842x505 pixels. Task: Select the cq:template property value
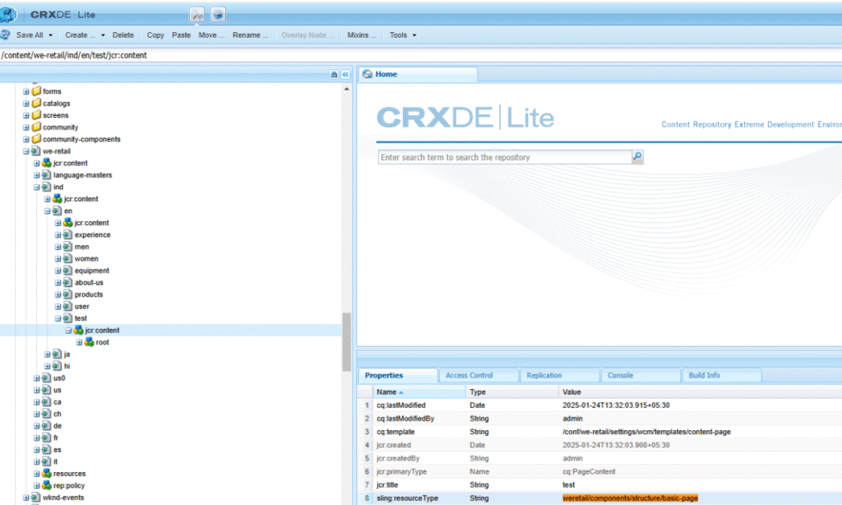pyautogui.click(x=646, y=432)
